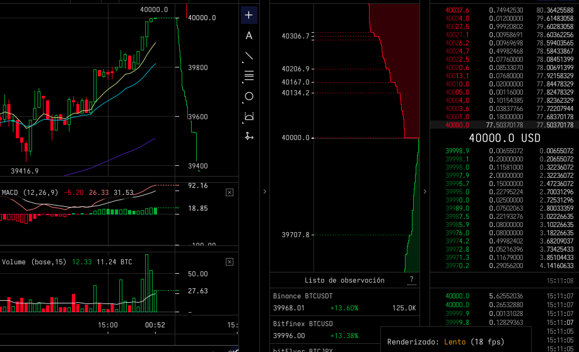Click trade at price 39999.8
Image resolution: width=579 pixels, height=352 pixels.
[x=504, y=322]
